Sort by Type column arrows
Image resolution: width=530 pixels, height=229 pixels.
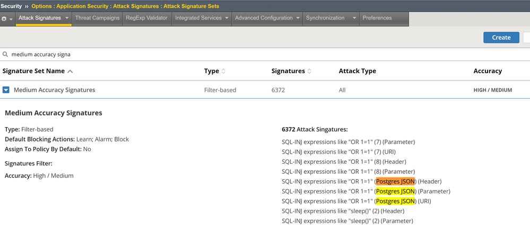223,71
